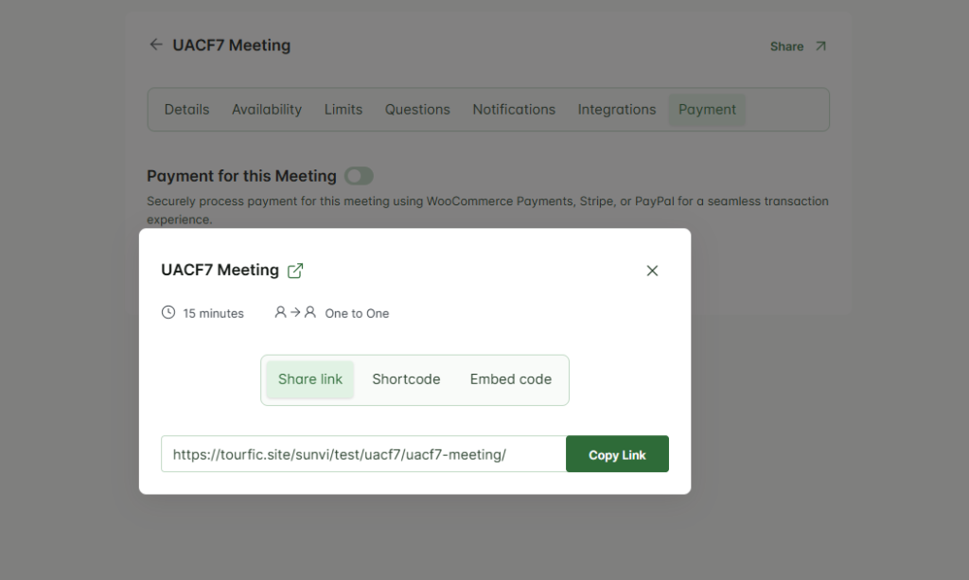Screen dimensions: 969x580
Task: Go back using the left arrow icon
Action: pyautogui.click(x=156, y=44)
